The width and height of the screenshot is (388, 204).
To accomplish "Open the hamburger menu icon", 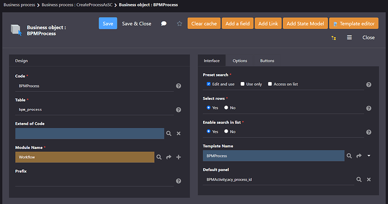I will click(349, 37).
